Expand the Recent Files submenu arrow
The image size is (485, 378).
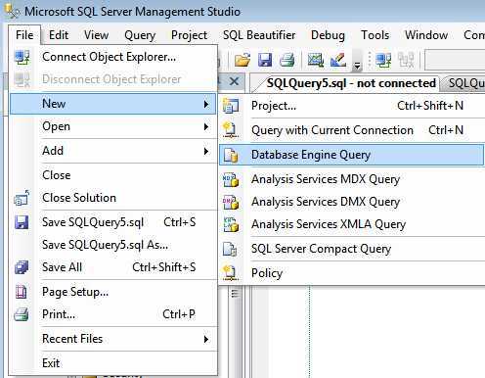click(206, 339)
